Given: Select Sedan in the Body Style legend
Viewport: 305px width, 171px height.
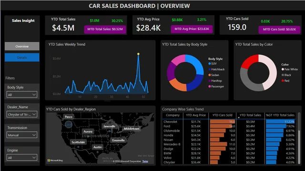Looking at the screenshot, I should tap(213, 75).
